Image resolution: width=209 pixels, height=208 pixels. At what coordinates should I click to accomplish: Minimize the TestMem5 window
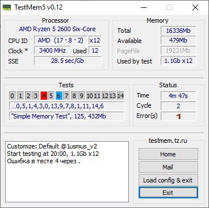tap(144, 7)
